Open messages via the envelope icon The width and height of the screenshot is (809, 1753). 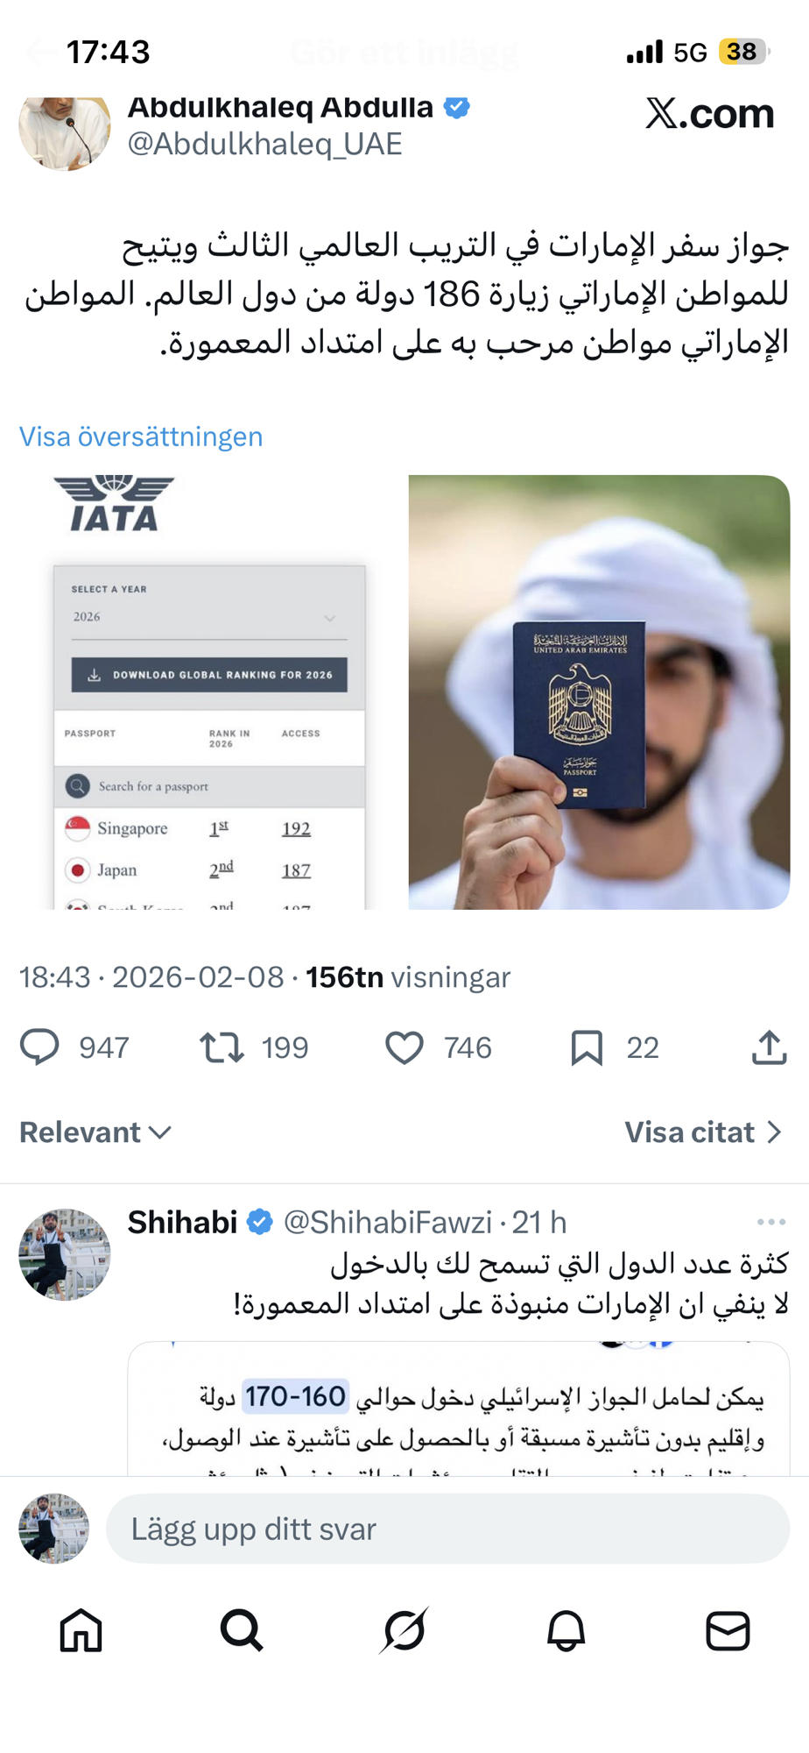pyautogui.click(x=728, y=1630)
